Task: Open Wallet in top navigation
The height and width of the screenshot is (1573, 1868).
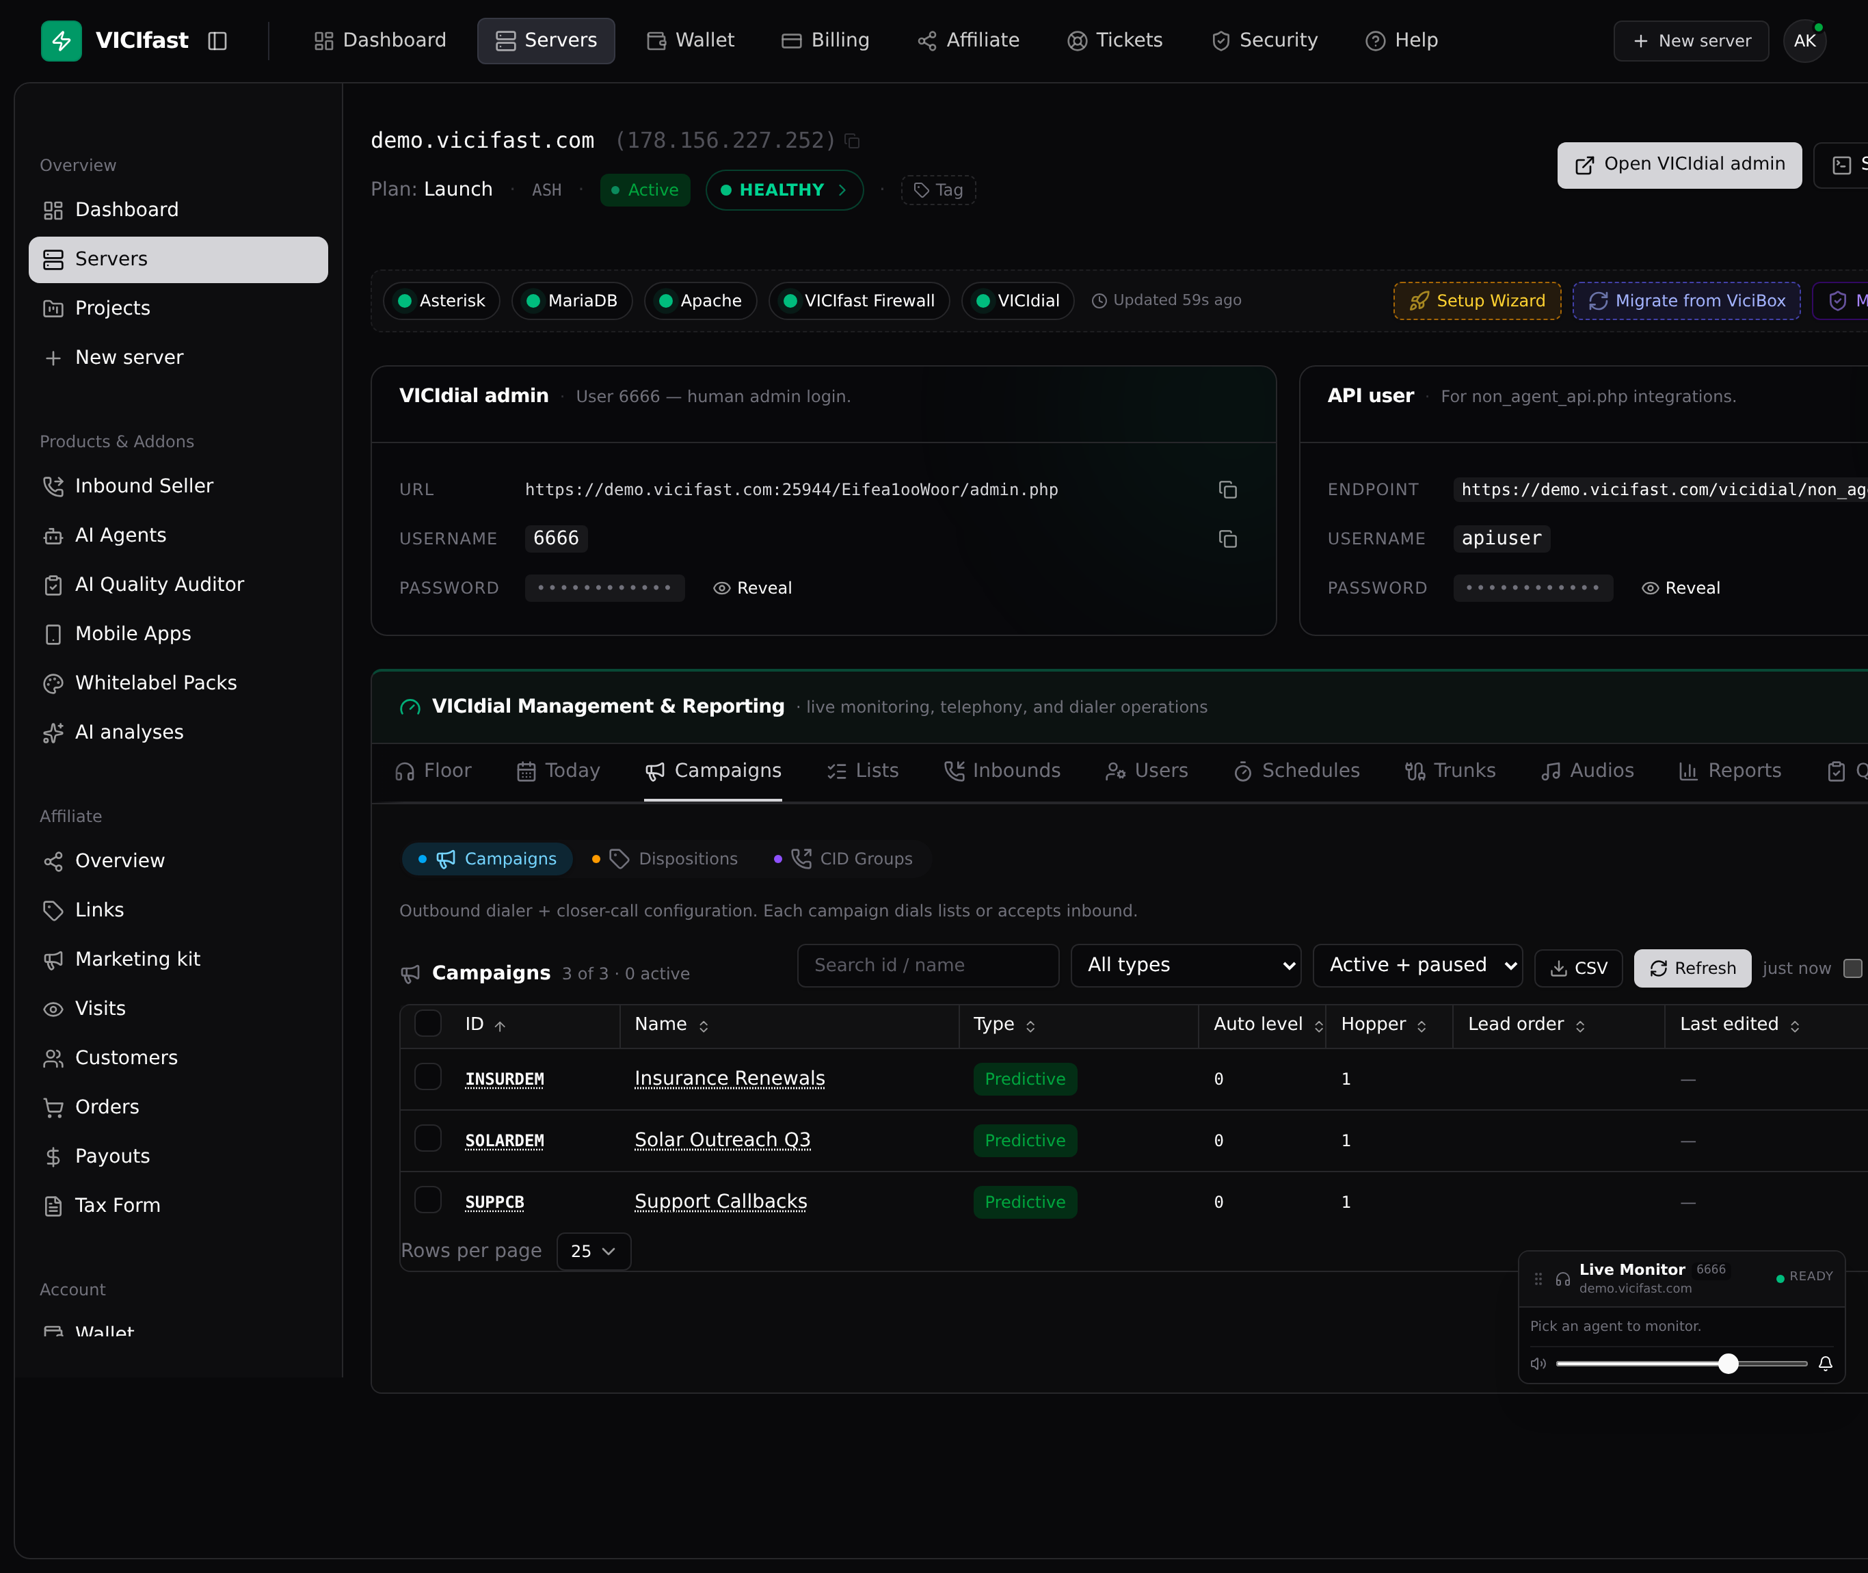Action: (691, 41)
